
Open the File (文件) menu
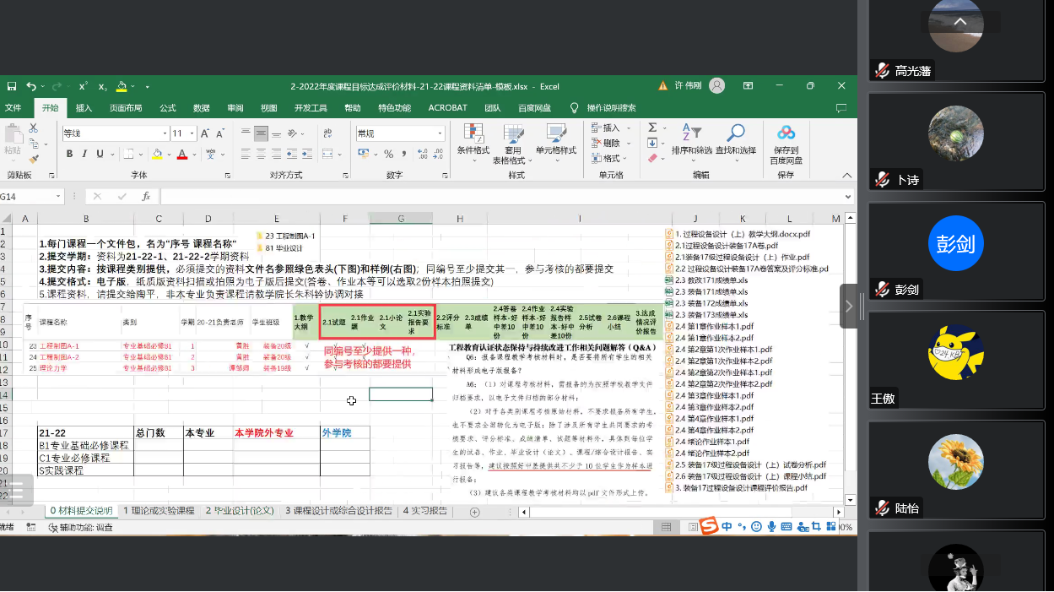point(14,108)
